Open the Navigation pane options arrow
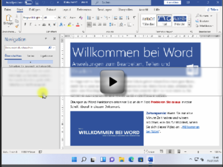The height and width of the screenshot is (167, 223). click(x=46, y=39)
